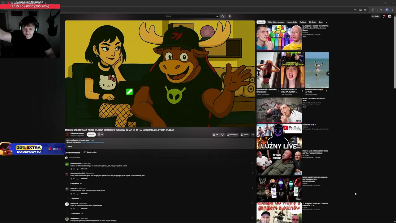This screenshot has width=396, height=223.
Task: Open the on-screen keyboard in search box
Action: point(217,16)
